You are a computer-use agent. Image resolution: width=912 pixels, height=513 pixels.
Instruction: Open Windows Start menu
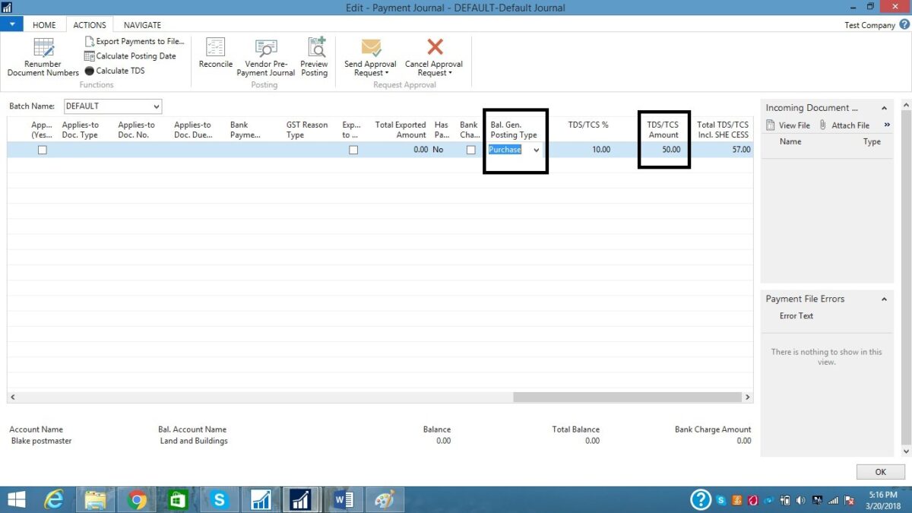[x=16, y=499]
